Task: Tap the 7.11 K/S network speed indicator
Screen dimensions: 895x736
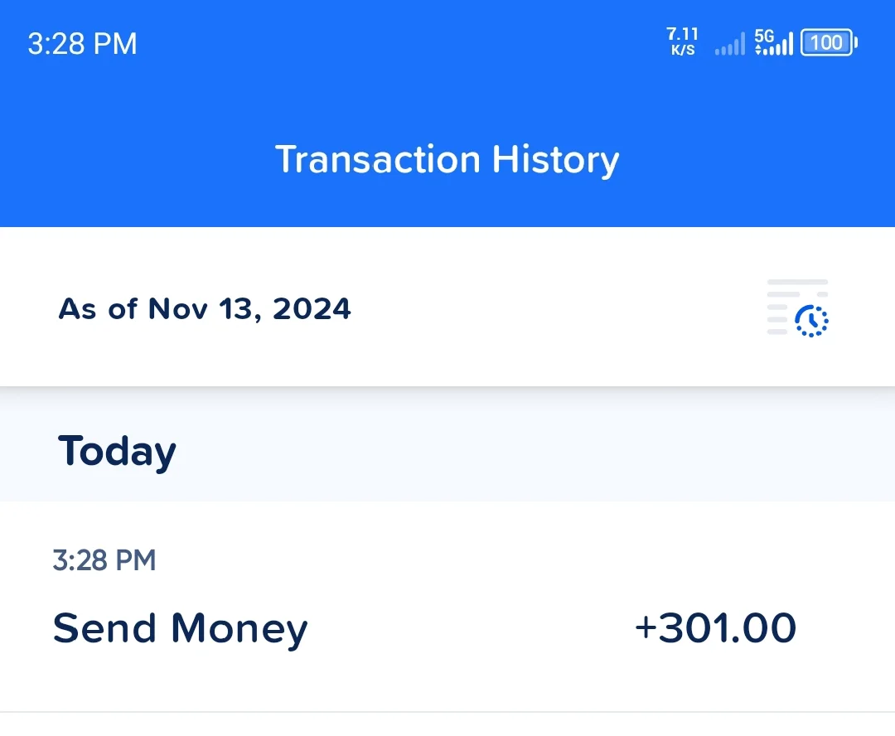Action: click(683, 41)
